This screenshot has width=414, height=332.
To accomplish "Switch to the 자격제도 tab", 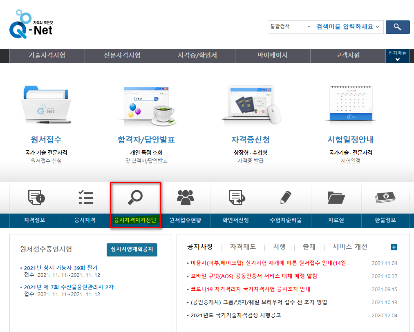I will [243, 247].
